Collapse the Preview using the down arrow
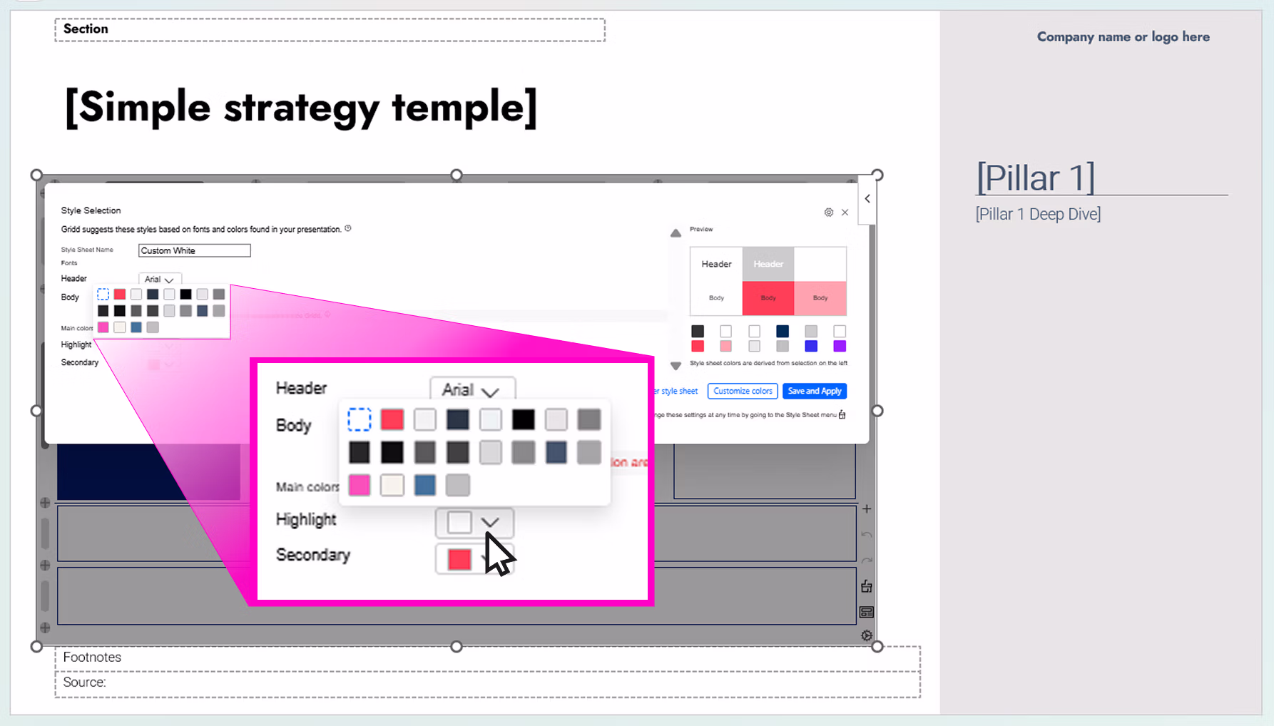 click(676, 365)
